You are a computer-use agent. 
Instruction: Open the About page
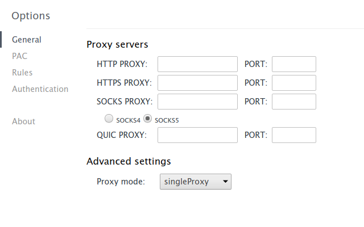(x=23, y=121)
